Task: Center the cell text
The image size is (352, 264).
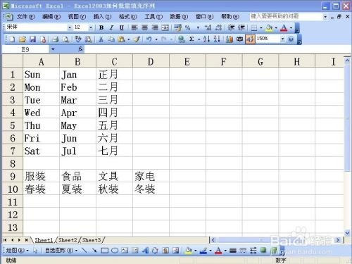Action: [x=144, y=27]
